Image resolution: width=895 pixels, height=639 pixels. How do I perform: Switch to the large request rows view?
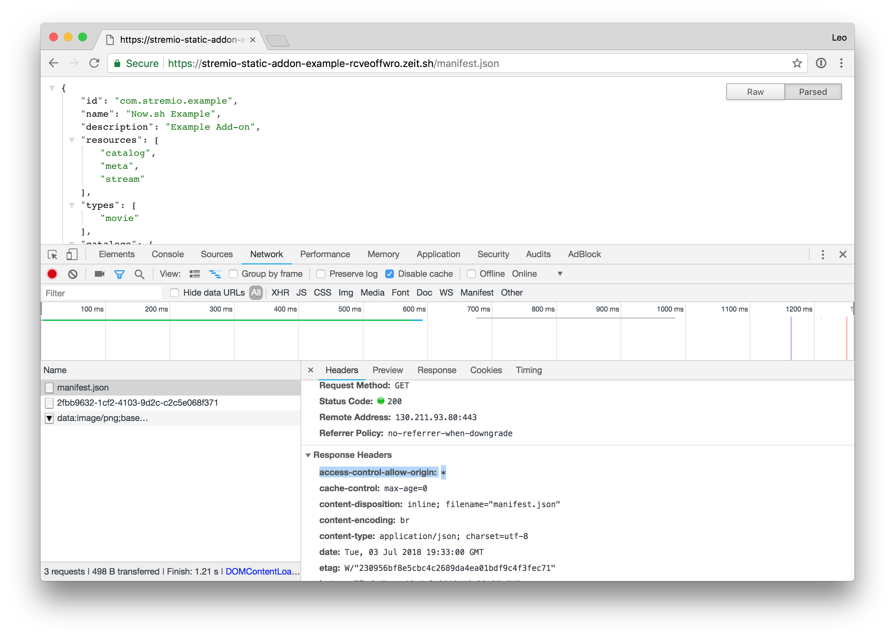194,274
